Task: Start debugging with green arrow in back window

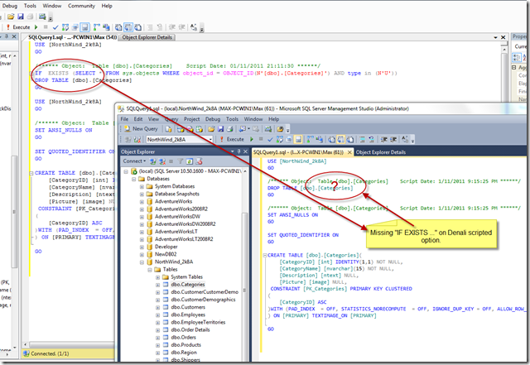Action: pyautogui.click(x=36, y=27)
